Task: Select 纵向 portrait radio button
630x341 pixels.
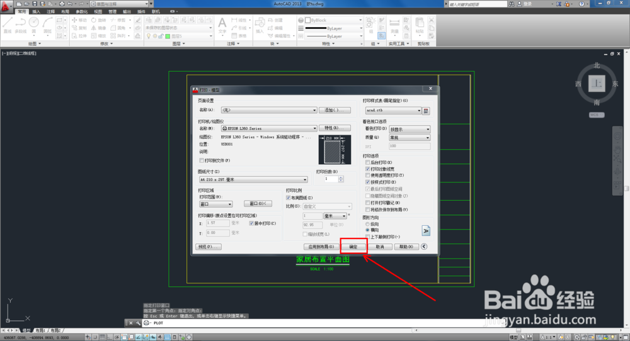Action: tap(368, 224)
